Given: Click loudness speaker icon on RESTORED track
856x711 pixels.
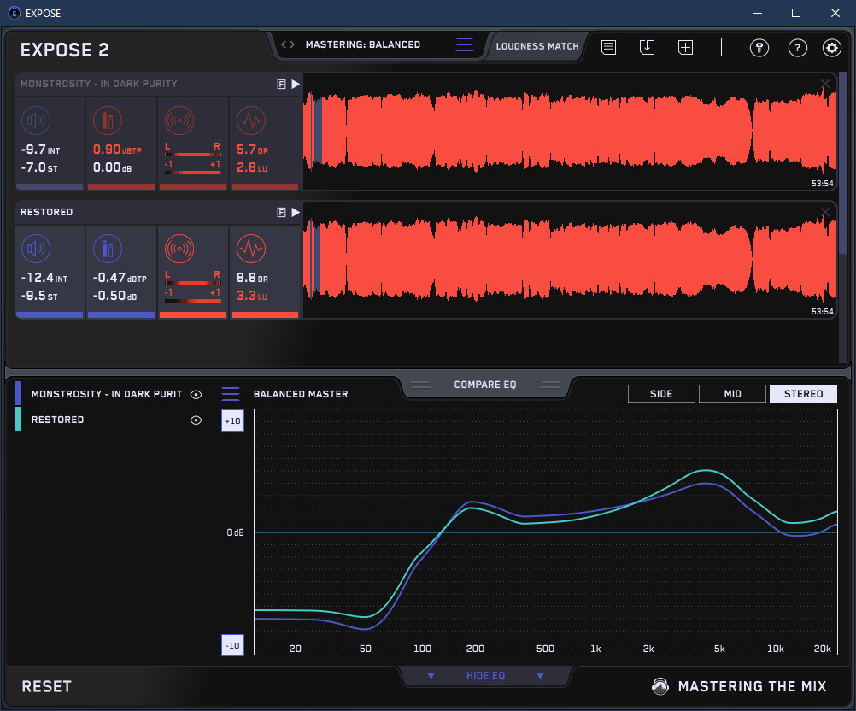Looking at the screenshot, I should click(x=36, y=250).
